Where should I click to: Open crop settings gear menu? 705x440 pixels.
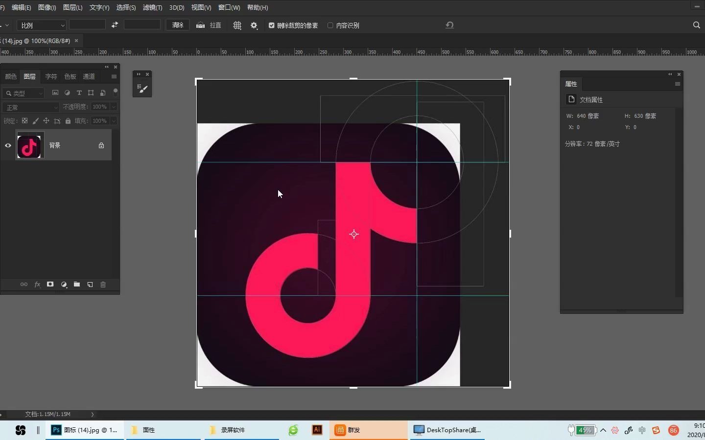click(254, 25)
